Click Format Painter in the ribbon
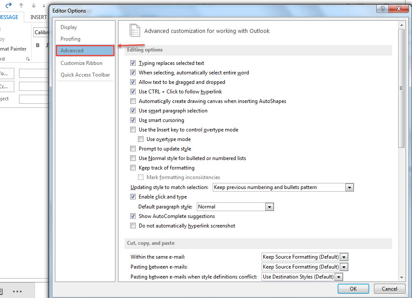The image size is (412, 298). pyautogui.click(x=13, y=49)
